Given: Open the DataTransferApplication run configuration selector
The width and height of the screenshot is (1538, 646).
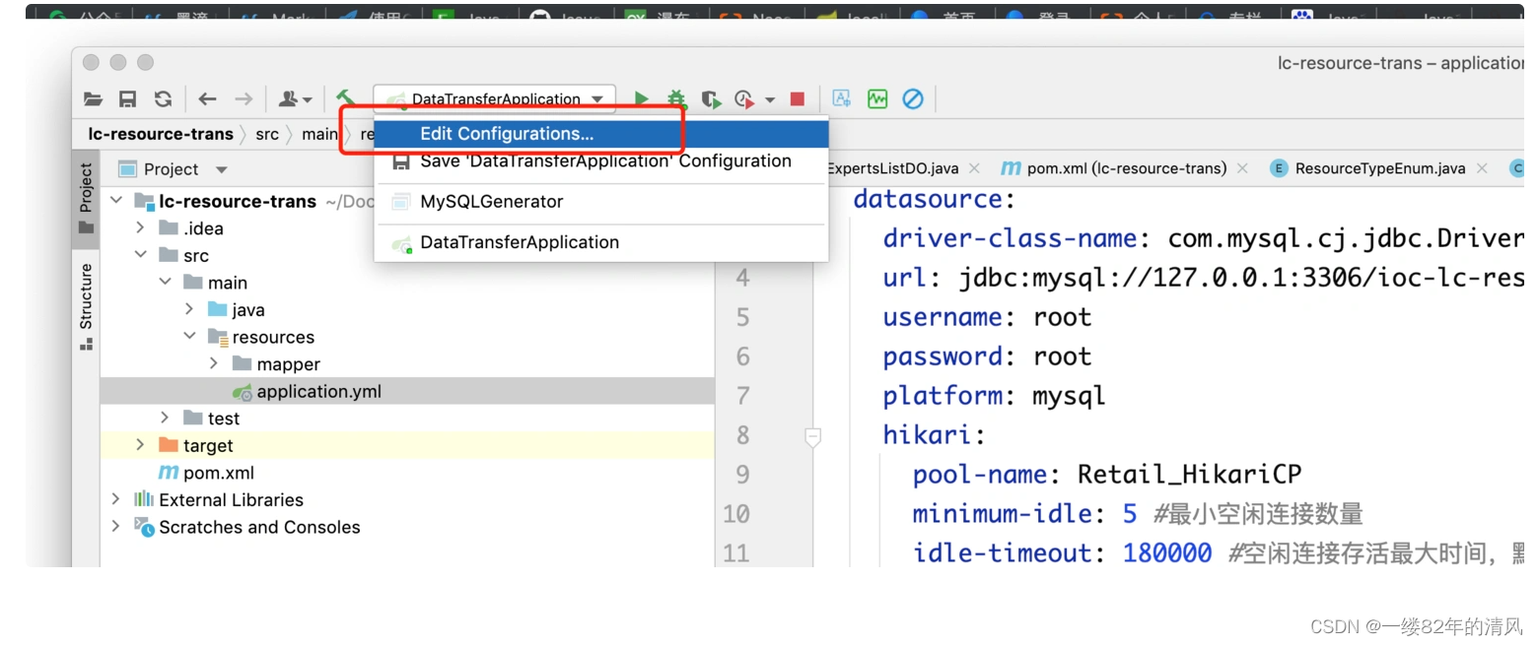Looking at the screenshot, I should [495, 98].
